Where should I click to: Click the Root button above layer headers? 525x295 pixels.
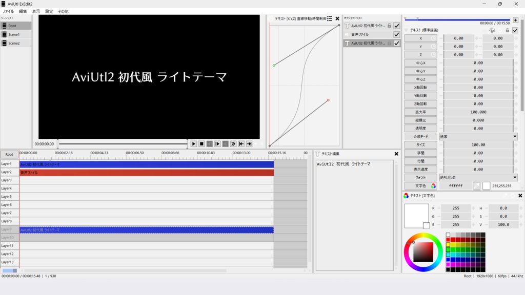[9, 154]
